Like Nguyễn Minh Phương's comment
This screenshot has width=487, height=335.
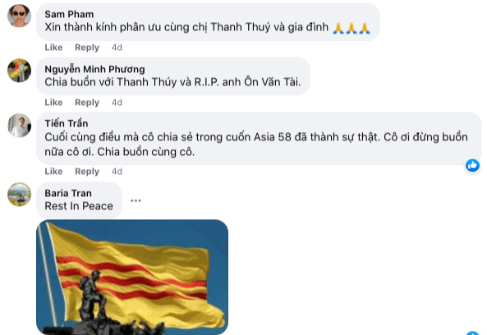[x=53, y=103]
